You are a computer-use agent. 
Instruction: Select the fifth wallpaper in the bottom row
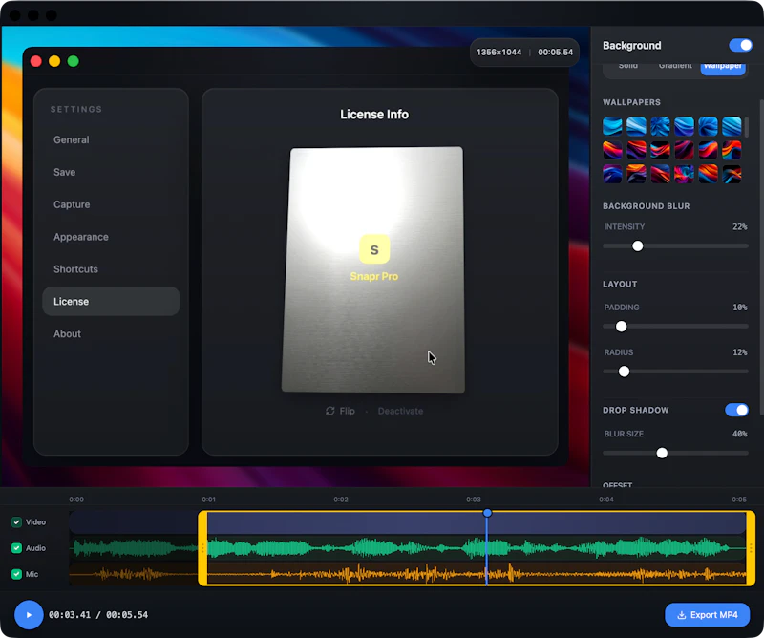[x=708, y=174]
